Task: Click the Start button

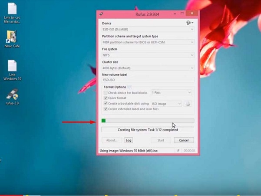Action: click(161, 140)
